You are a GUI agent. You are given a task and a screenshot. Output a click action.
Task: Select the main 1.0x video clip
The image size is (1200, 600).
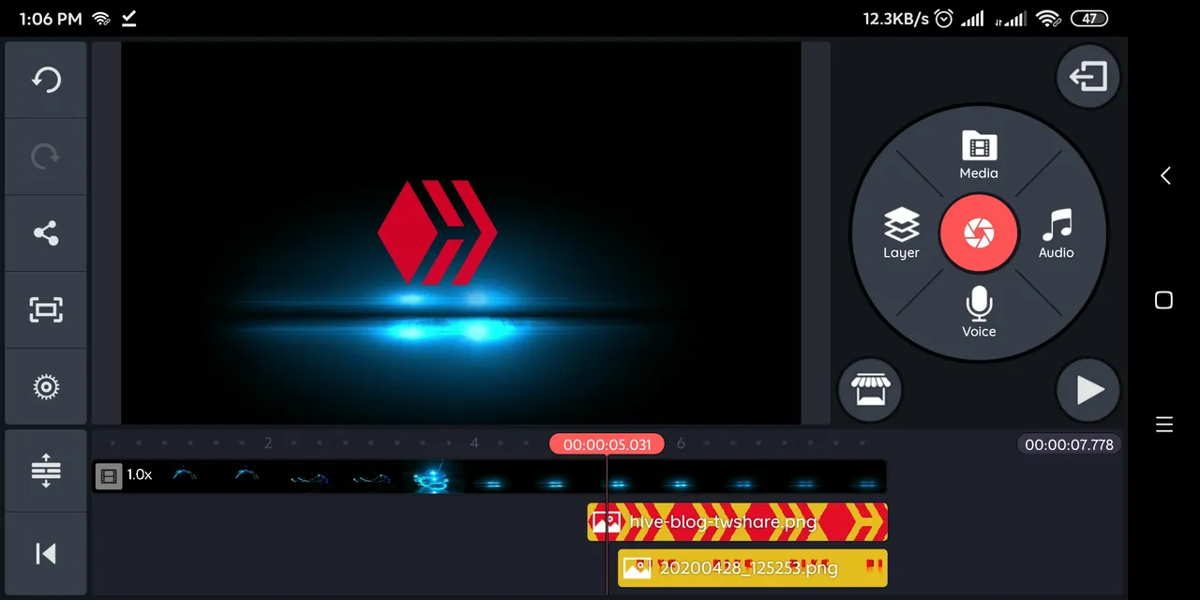click(489, 476)
